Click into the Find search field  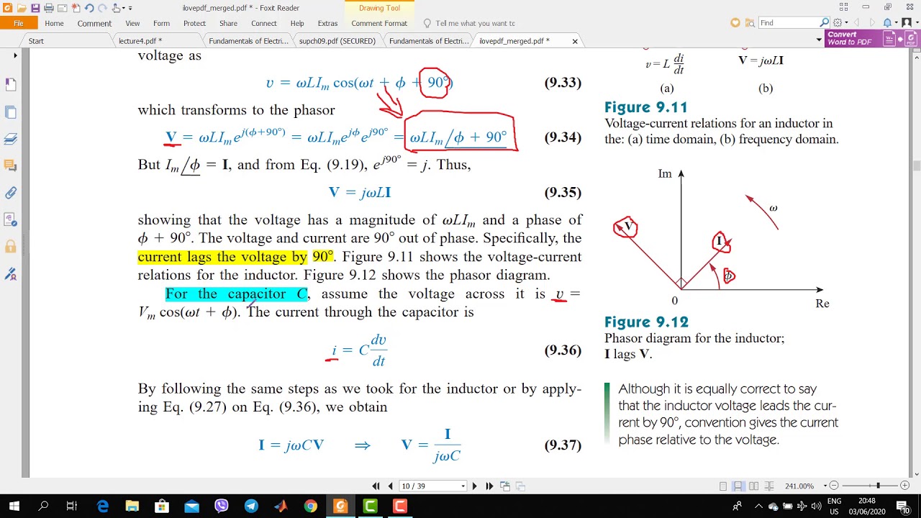(x=789, y=23)
